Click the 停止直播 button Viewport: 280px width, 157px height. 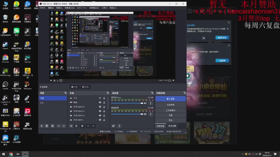coord(170,99)
